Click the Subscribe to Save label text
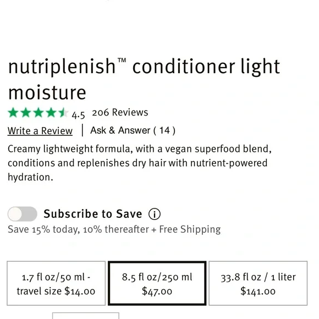 tap(93, 214)
